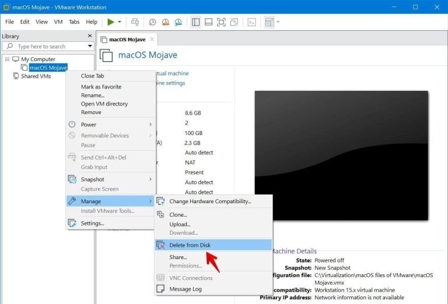
Task: Expand the Snapshot submenu
Action: pyautogui.click(x=111, y=179)
